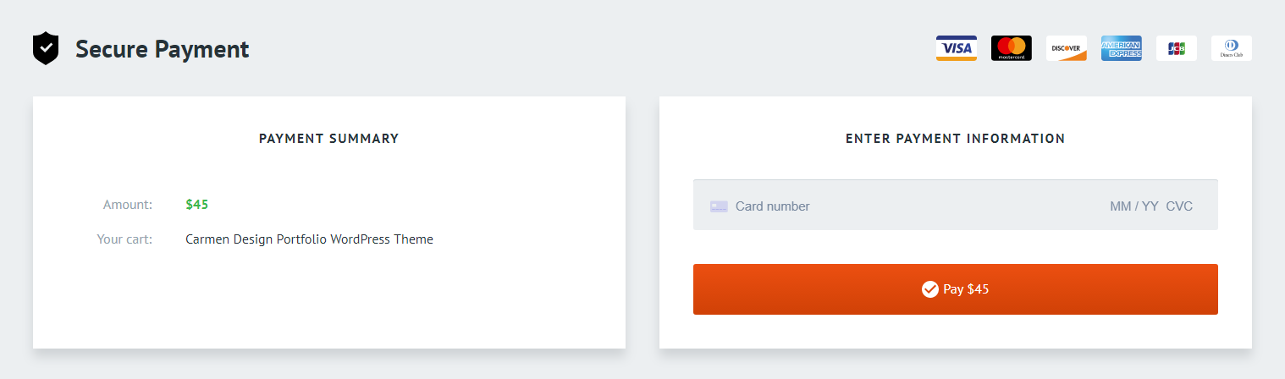This screenshot has width=1285, height=379.
Task: Click the checkmark icon on the Pay button
Action: click(x=930, y=289)
